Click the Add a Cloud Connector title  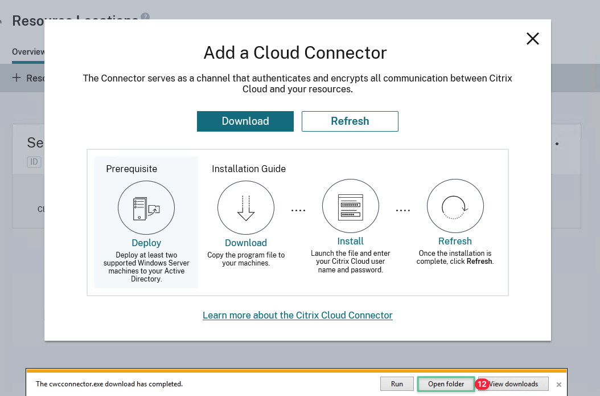coord(295,53)
